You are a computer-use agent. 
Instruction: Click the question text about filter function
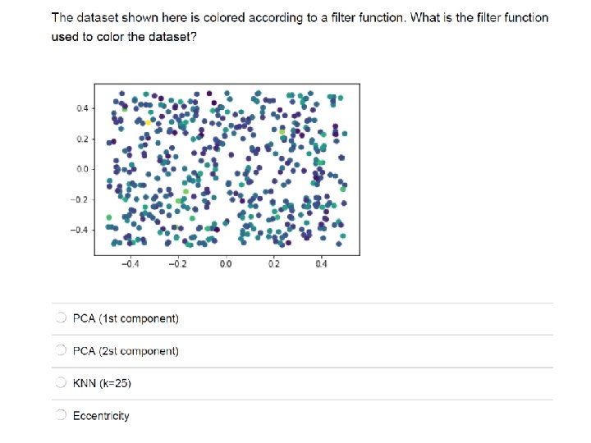[300, 27]
